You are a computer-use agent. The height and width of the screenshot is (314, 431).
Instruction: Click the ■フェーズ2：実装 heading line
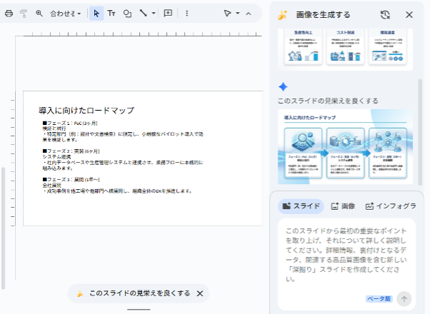[71, 151]
